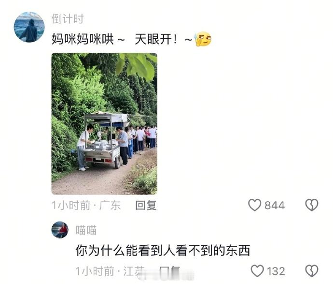The width and height of the screenshot is (333, 284).
Task: Select reply text 你为什么能看到人看不到的东西
Action: [163, 250]
